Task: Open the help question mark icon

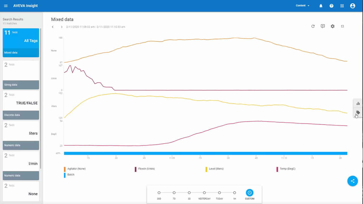Action: (331, 6)
